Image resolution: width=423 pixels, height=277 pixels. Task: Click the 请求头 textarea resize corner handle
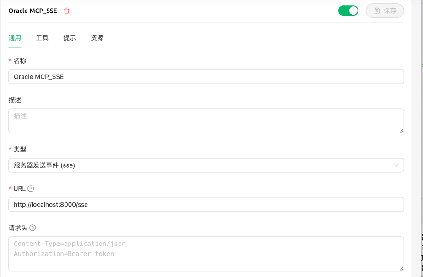coord(401,268)
